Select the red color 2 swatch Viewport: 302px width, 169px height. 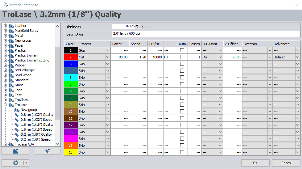71,57
